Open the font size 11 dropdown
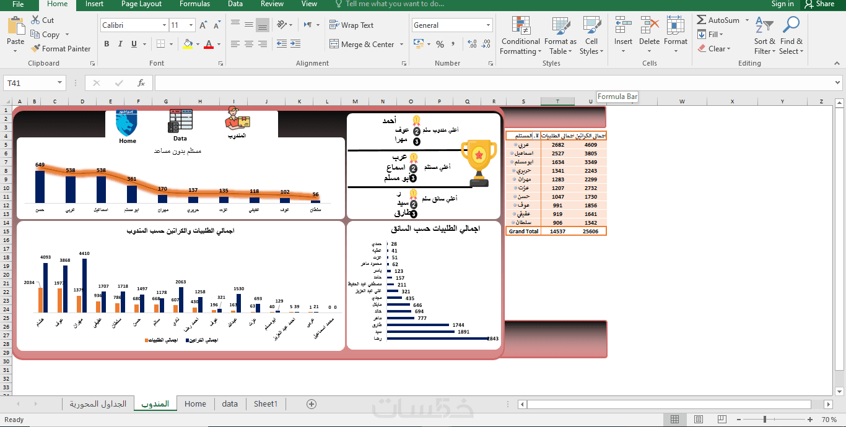Viewport: 846px width, 427px height. 191,25
